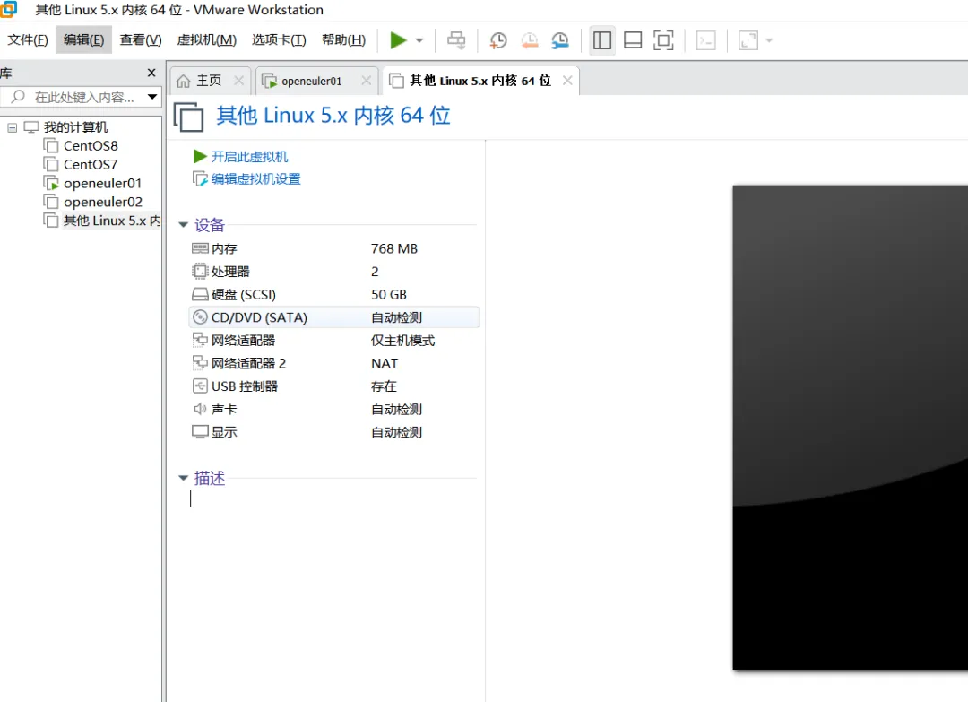
Task: Open the 文件(F) menu
Action: [x=28, y=40]
